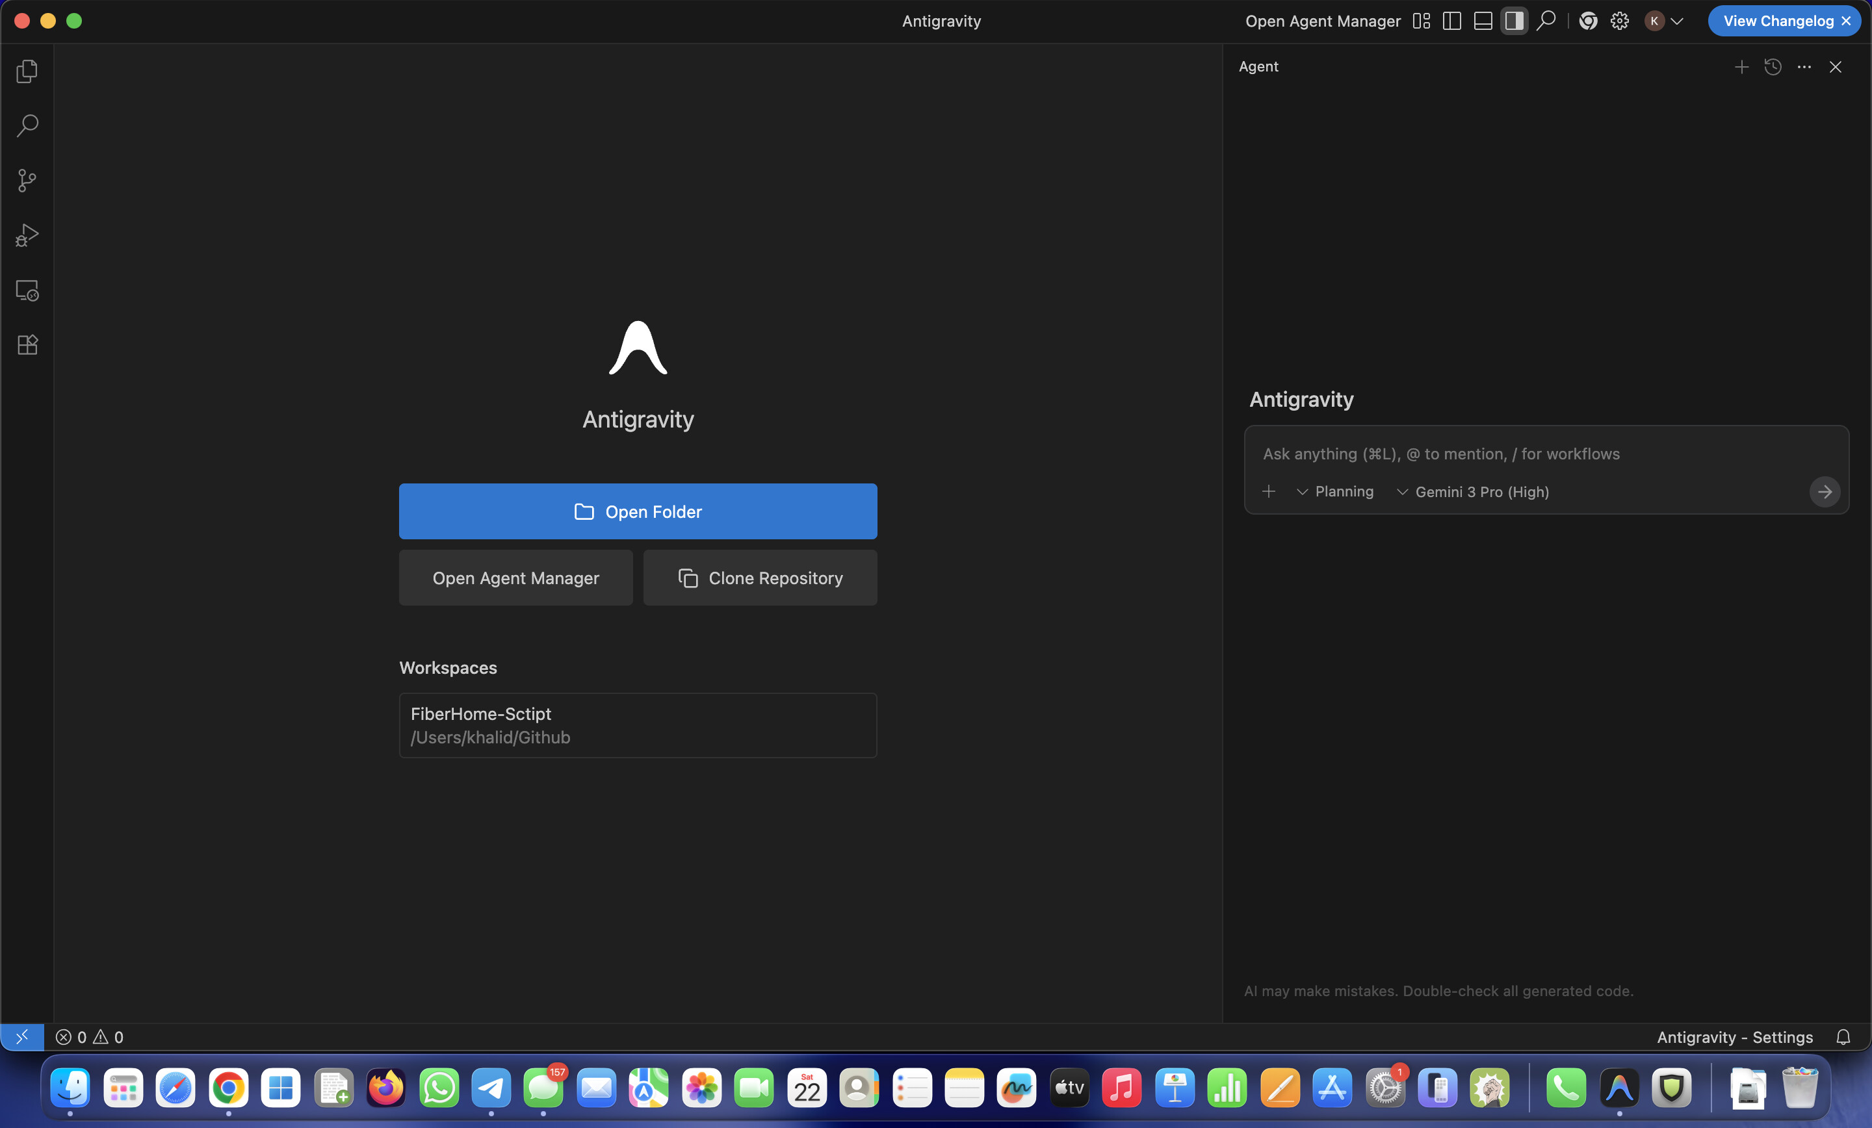Open the Source Control view
The width and height of the screenshot is (1872, 1128).
coord(27,181)
